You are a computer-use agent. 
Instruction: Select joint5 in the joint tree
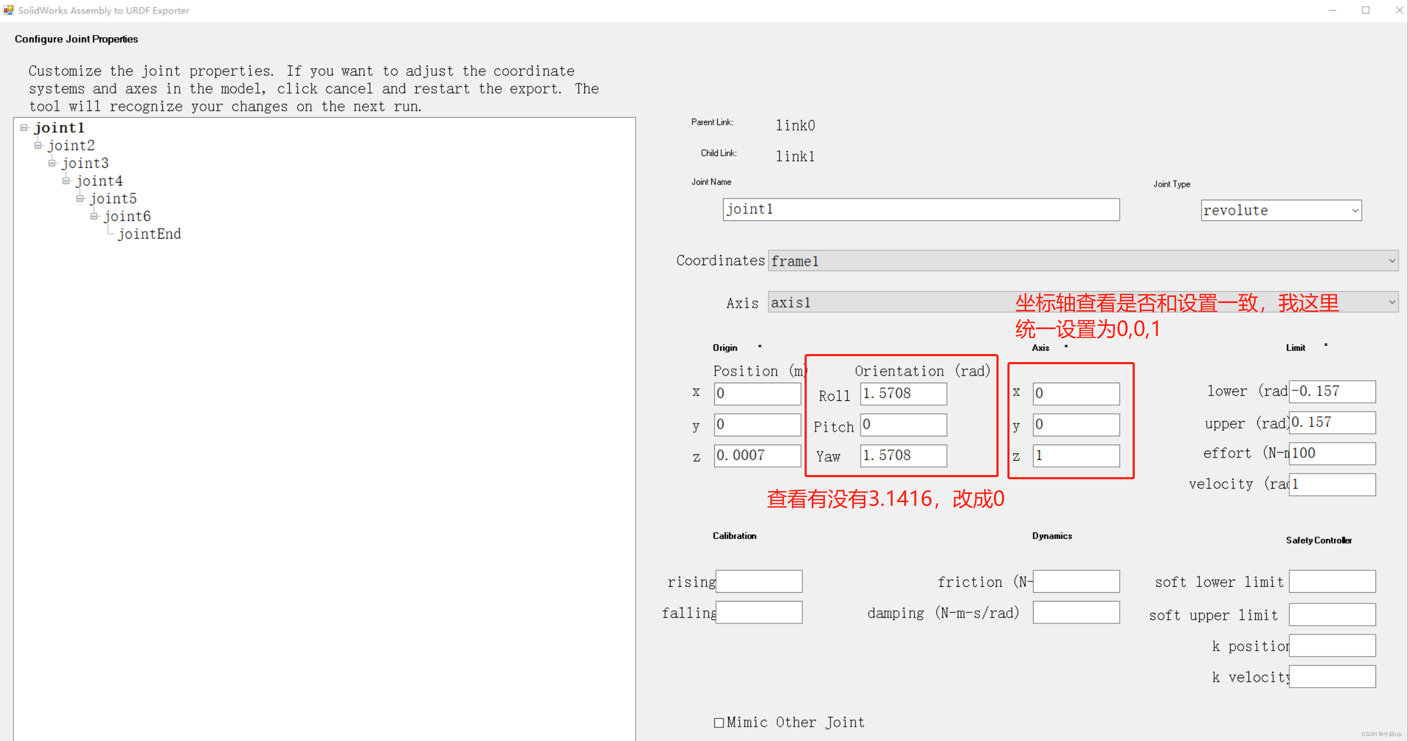pyautogui.click(x=114, y=199)
